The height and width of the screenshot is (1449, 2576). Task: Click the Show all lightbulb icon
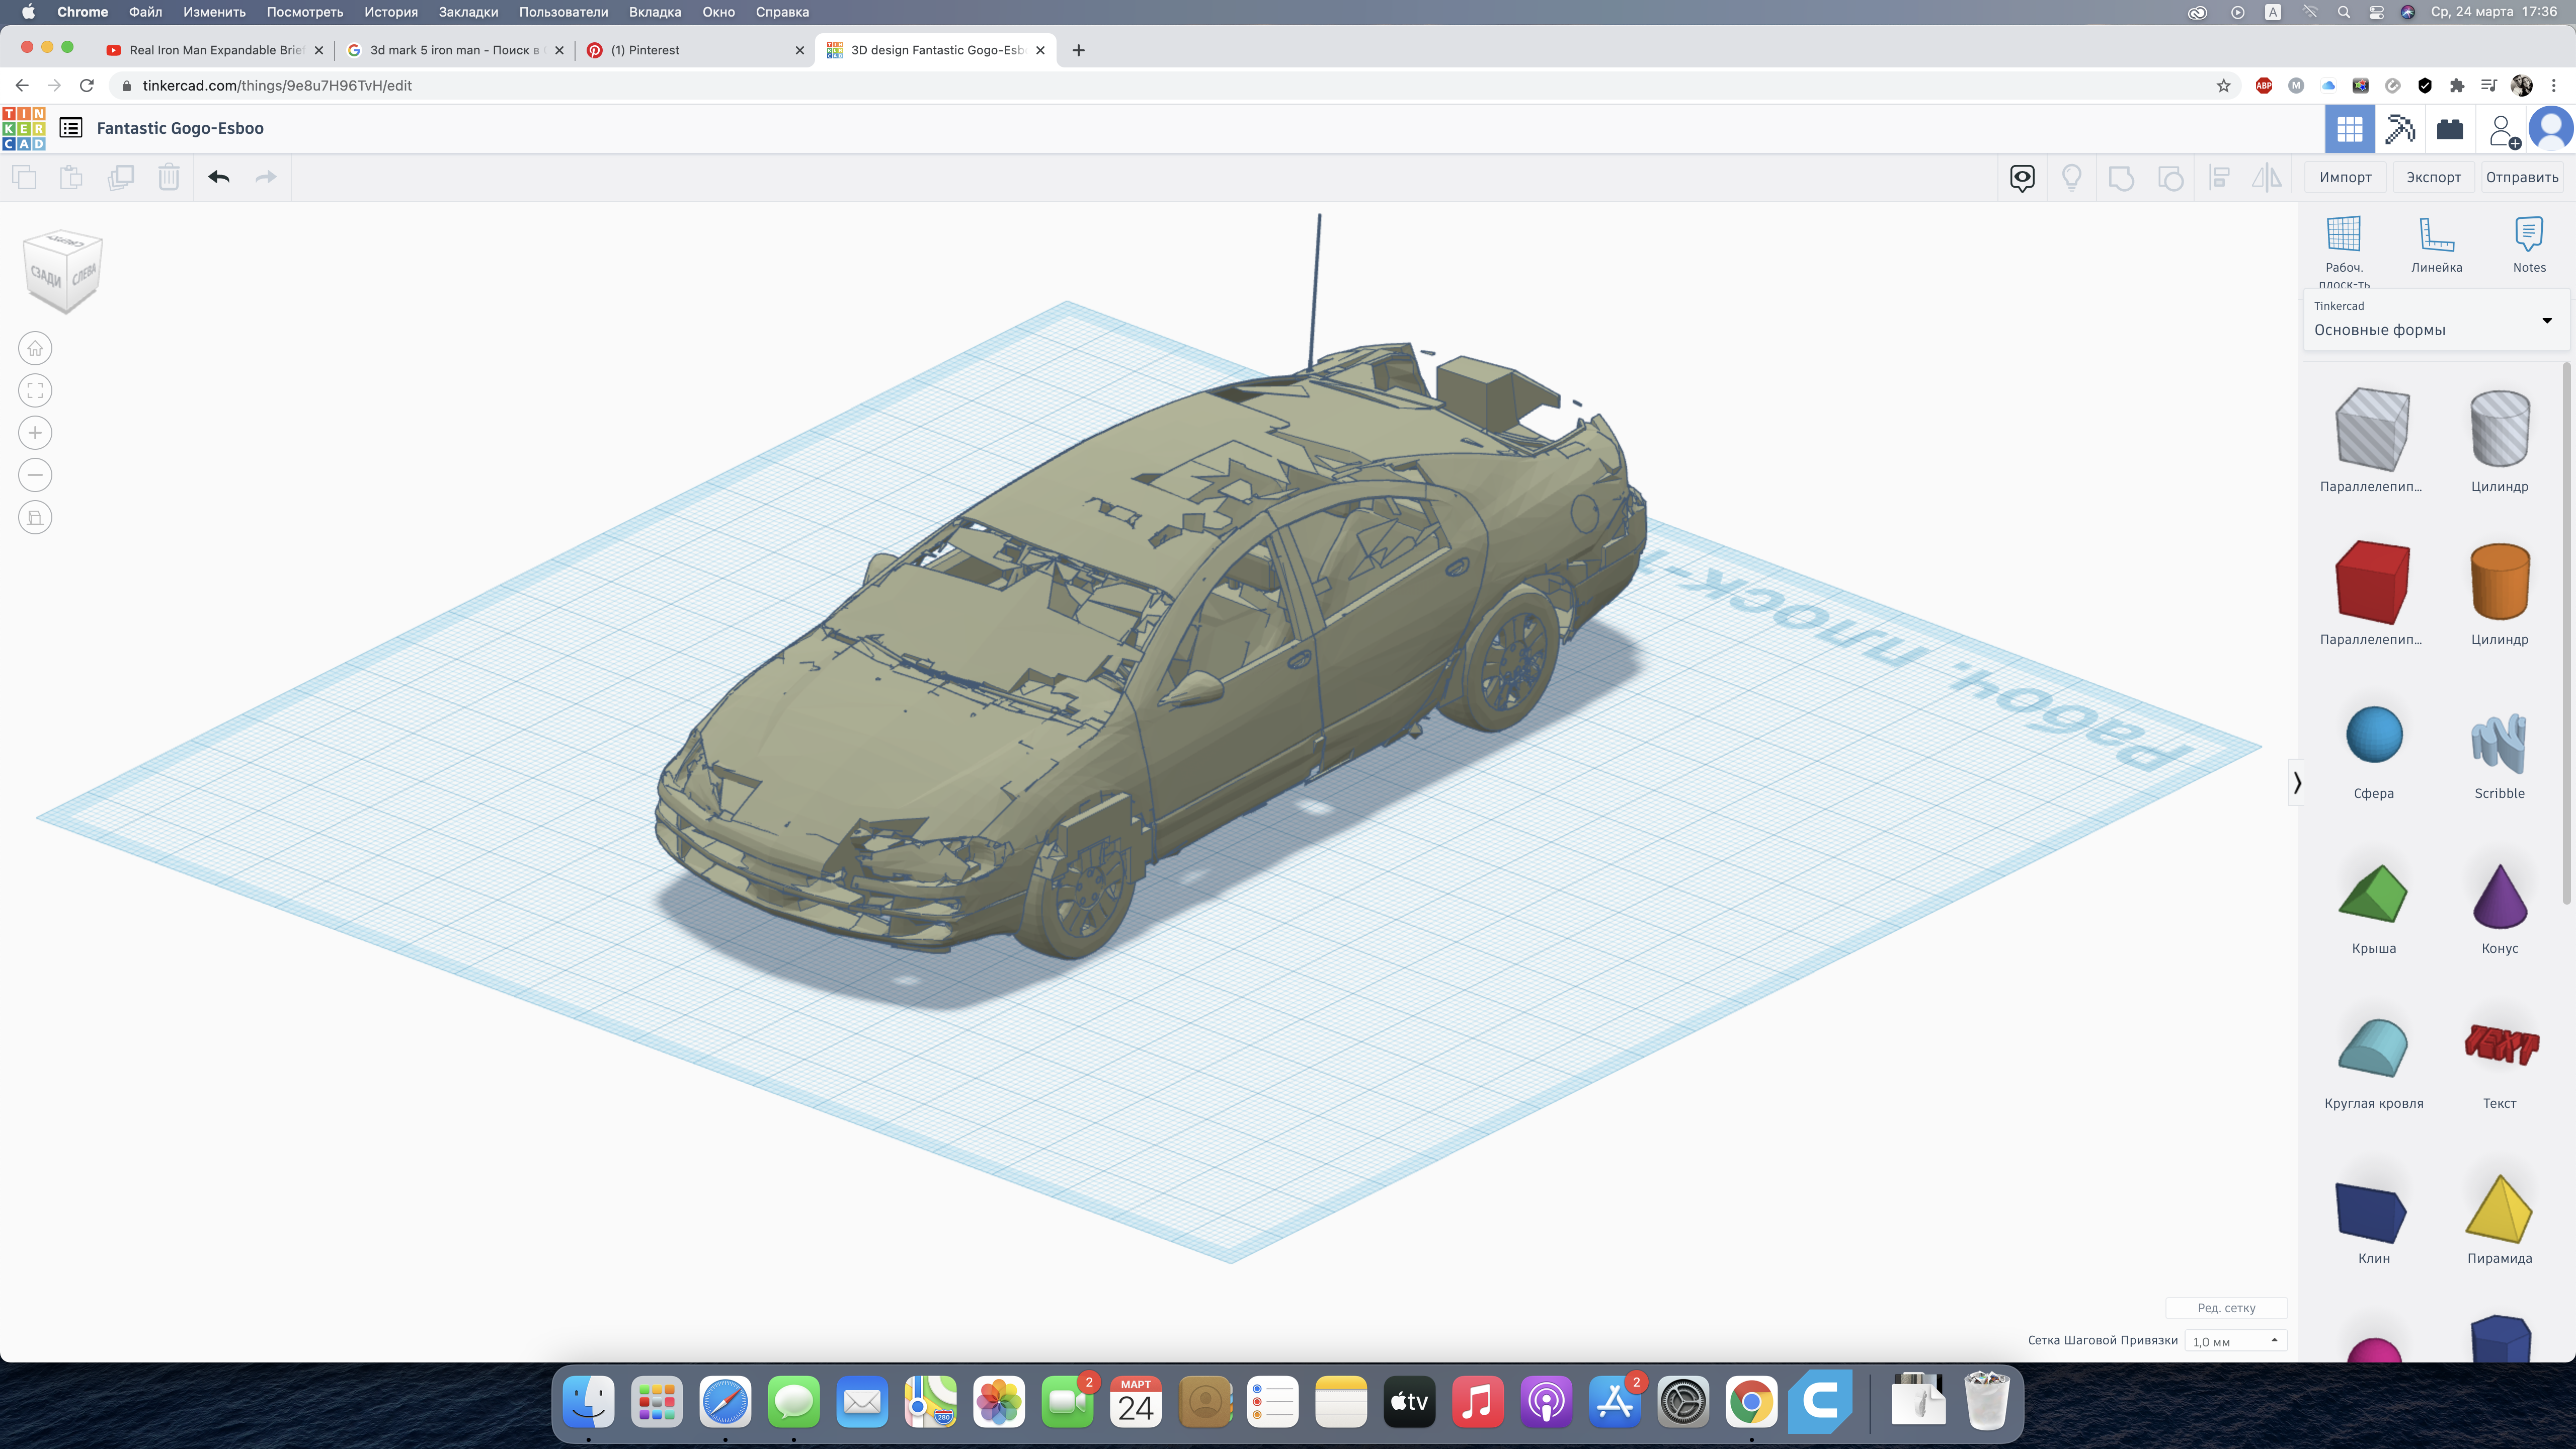click(x=2071, y=178)
